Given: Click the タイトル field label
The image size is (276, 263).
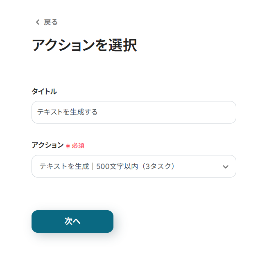Looking at the screenshot, I should click(44, 92).
